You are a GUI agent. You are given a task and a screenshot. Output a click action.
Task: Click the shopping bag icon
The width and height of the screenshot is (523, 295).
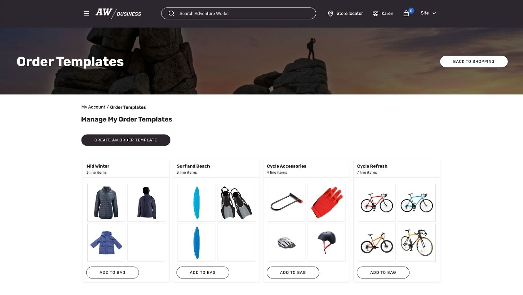tap(406, 13)
